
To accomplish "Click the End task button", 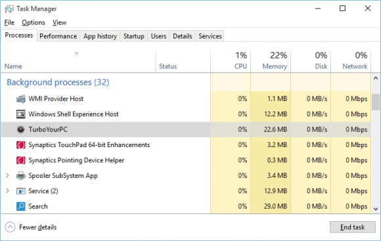I will point(352,227).
